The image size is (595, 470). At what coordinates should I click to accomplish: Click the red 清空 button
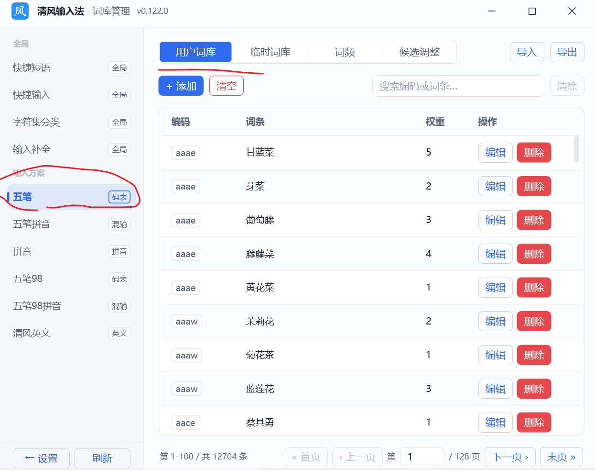tap(227, 86)
